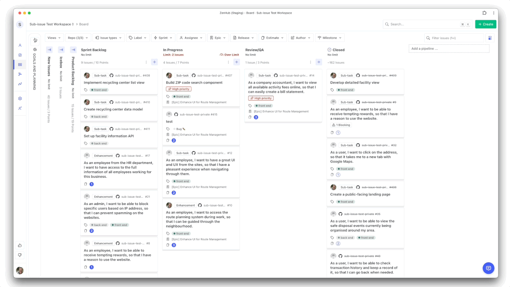The width and height of the screenshot is (510, 287).
Task: Expand the collapsed New Issues pipeline
Action: [x=49, y=50]
